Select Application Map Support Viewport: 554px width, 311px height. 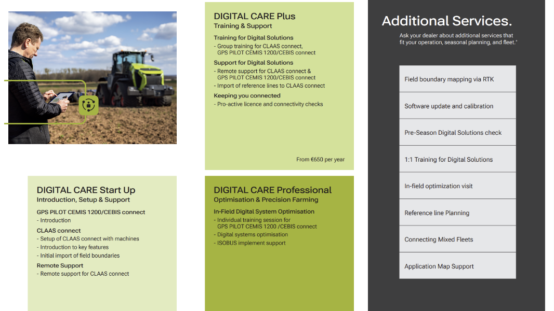(457, 266)
